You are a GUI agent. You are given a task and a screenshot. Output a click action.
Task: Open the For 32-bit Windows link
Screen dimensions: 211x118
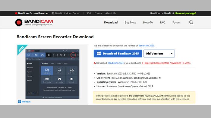pos(122,78)
